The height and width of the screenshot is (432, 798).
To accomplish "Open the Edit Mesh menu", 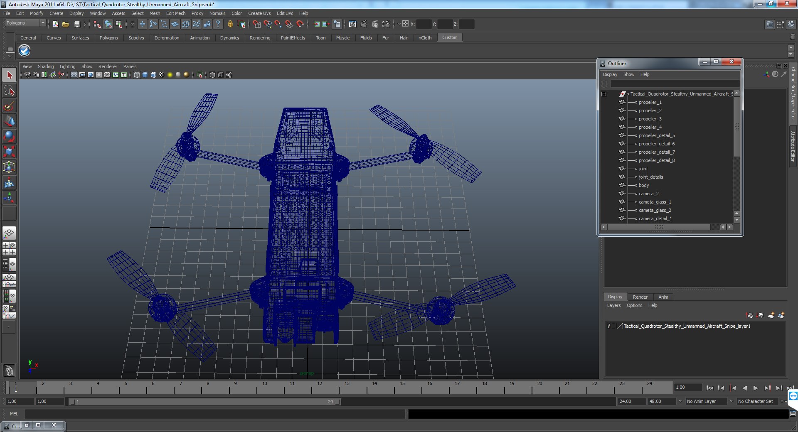I will click(176, 13).
